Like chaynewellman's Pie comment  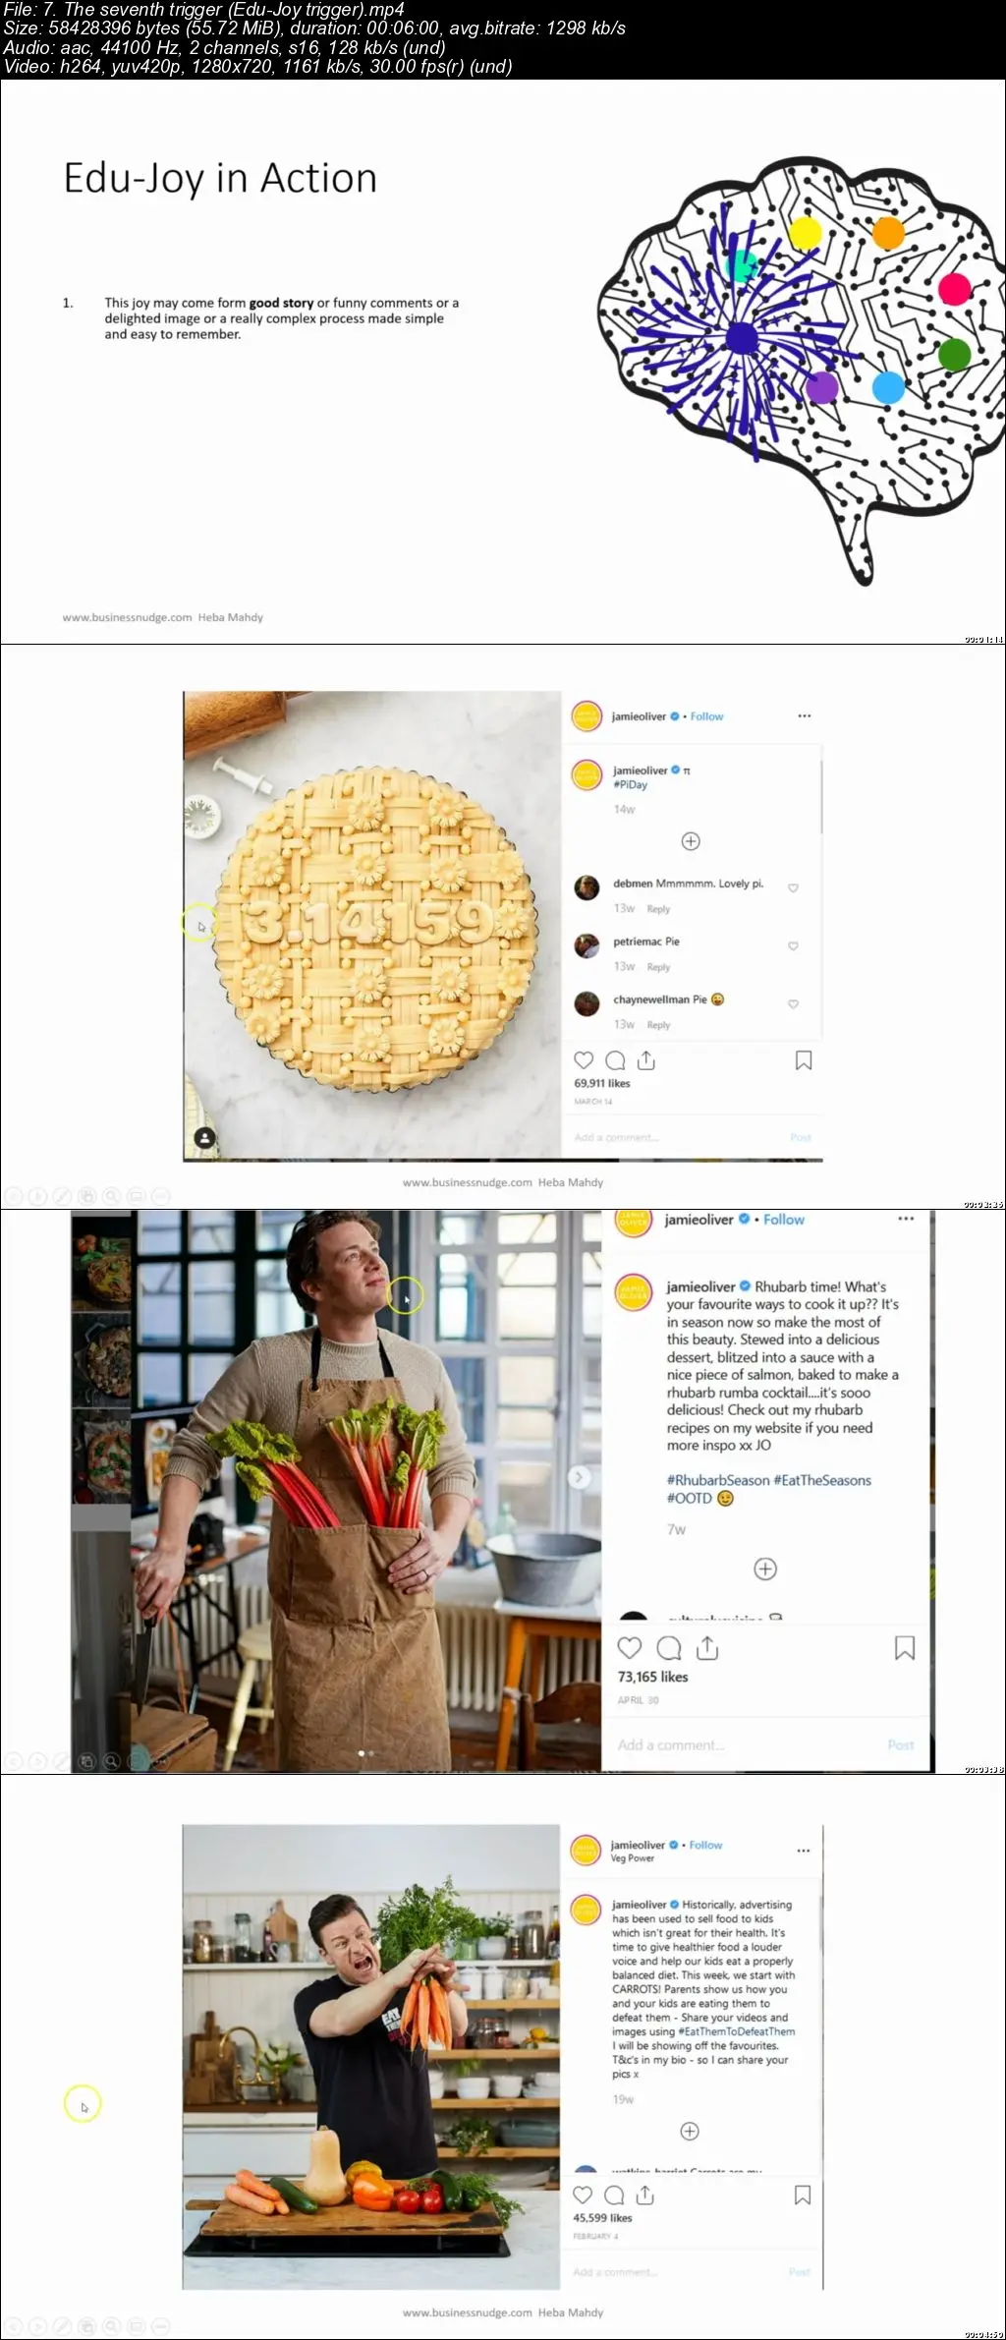click(794, 1004)
